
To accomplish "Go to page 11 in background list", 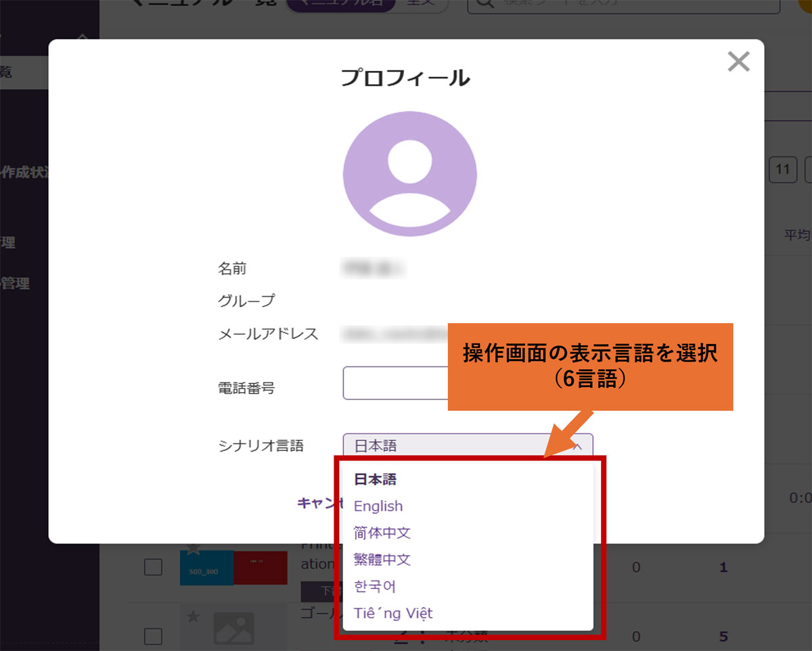I will tap(783, 169).
